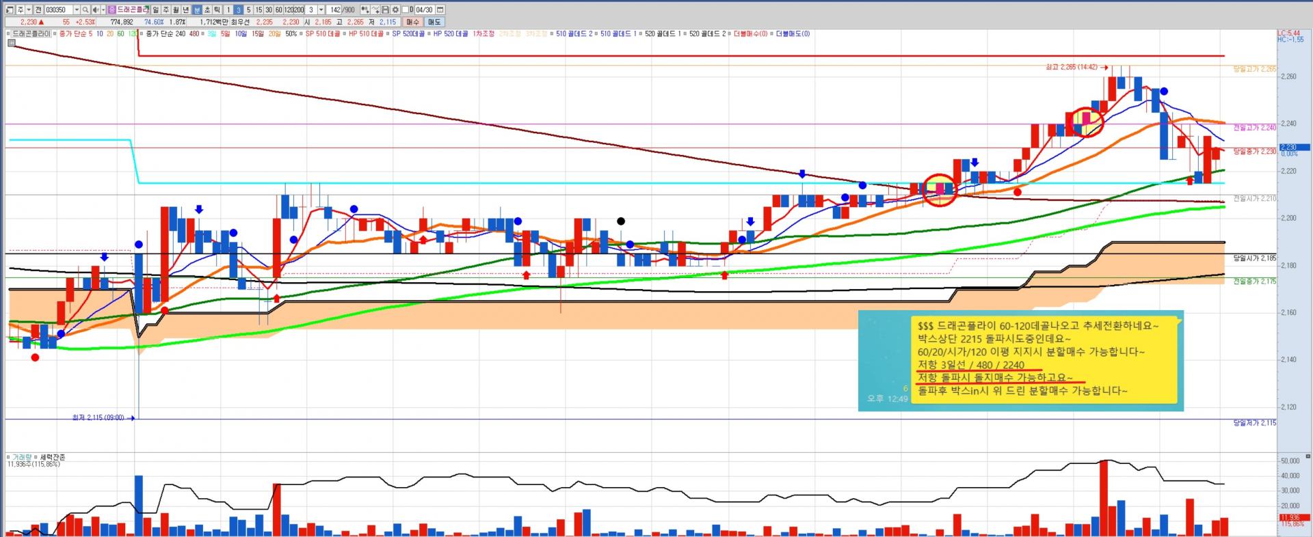Toggle the 드래곤플라이 price series legend box
1313x537 pixels.
click(x=8, y=33)
